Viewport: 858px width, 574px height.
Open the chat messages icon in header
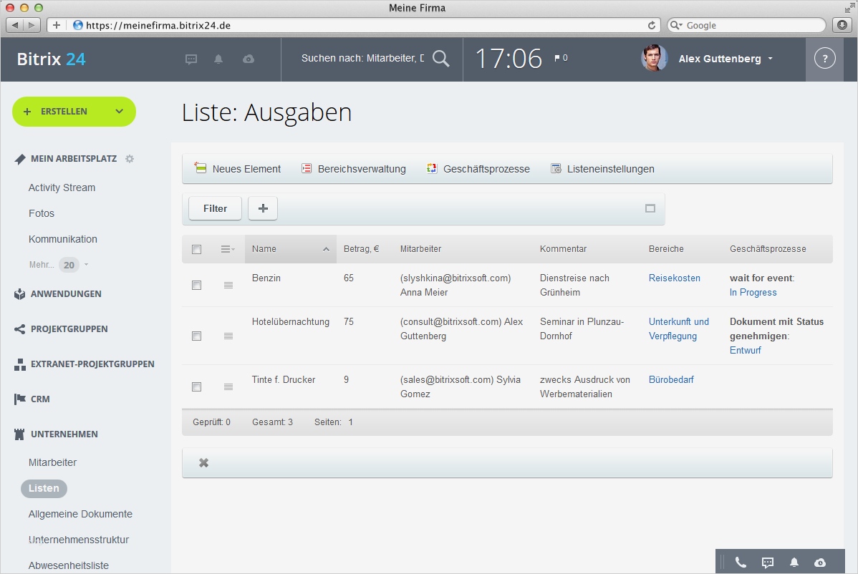pyautogui.click(x=191, y=59)
